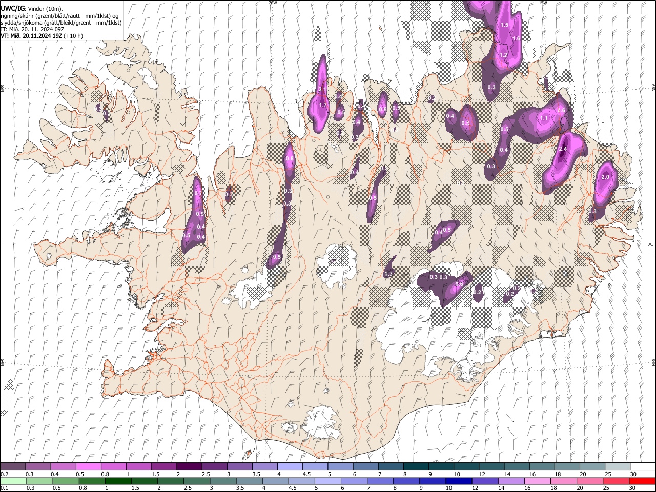The image size is (656, 492).
Task: Click the initial time line IT: Mið. 20. 11. 2024 09Z
Action: click(32, 29)
